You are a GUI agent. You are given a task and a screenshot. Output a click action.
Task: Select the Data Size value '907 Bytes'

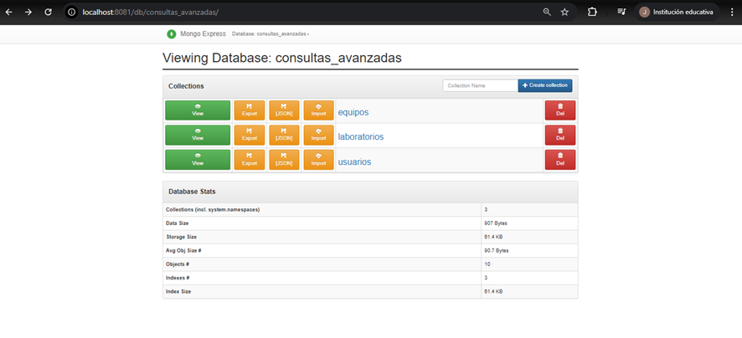click(496, 223)
